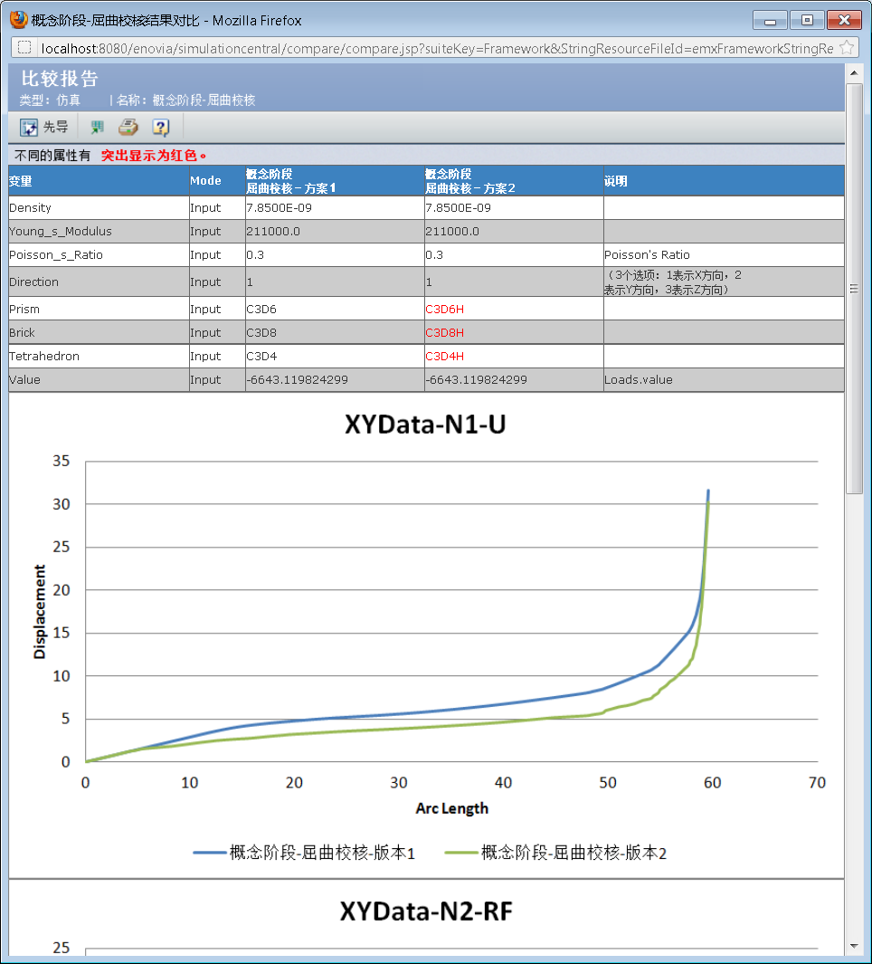Image resolution: width=872 pixels, height=964 pixels.
Task: Click Poisson's Ratio description cell
Action: 724,254
